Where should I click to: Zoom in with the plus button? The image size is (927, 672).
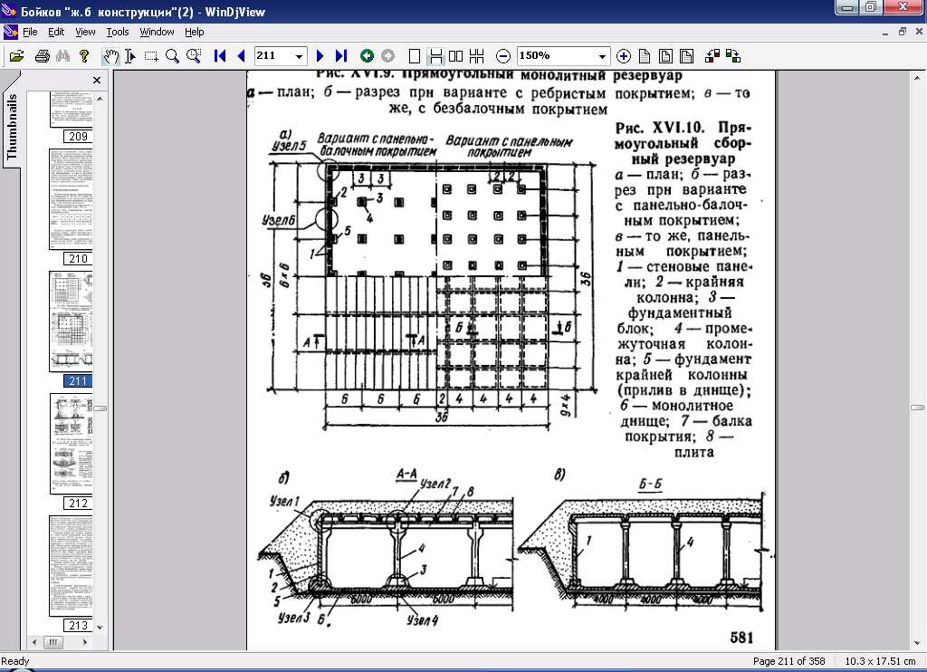coord(623,56)
